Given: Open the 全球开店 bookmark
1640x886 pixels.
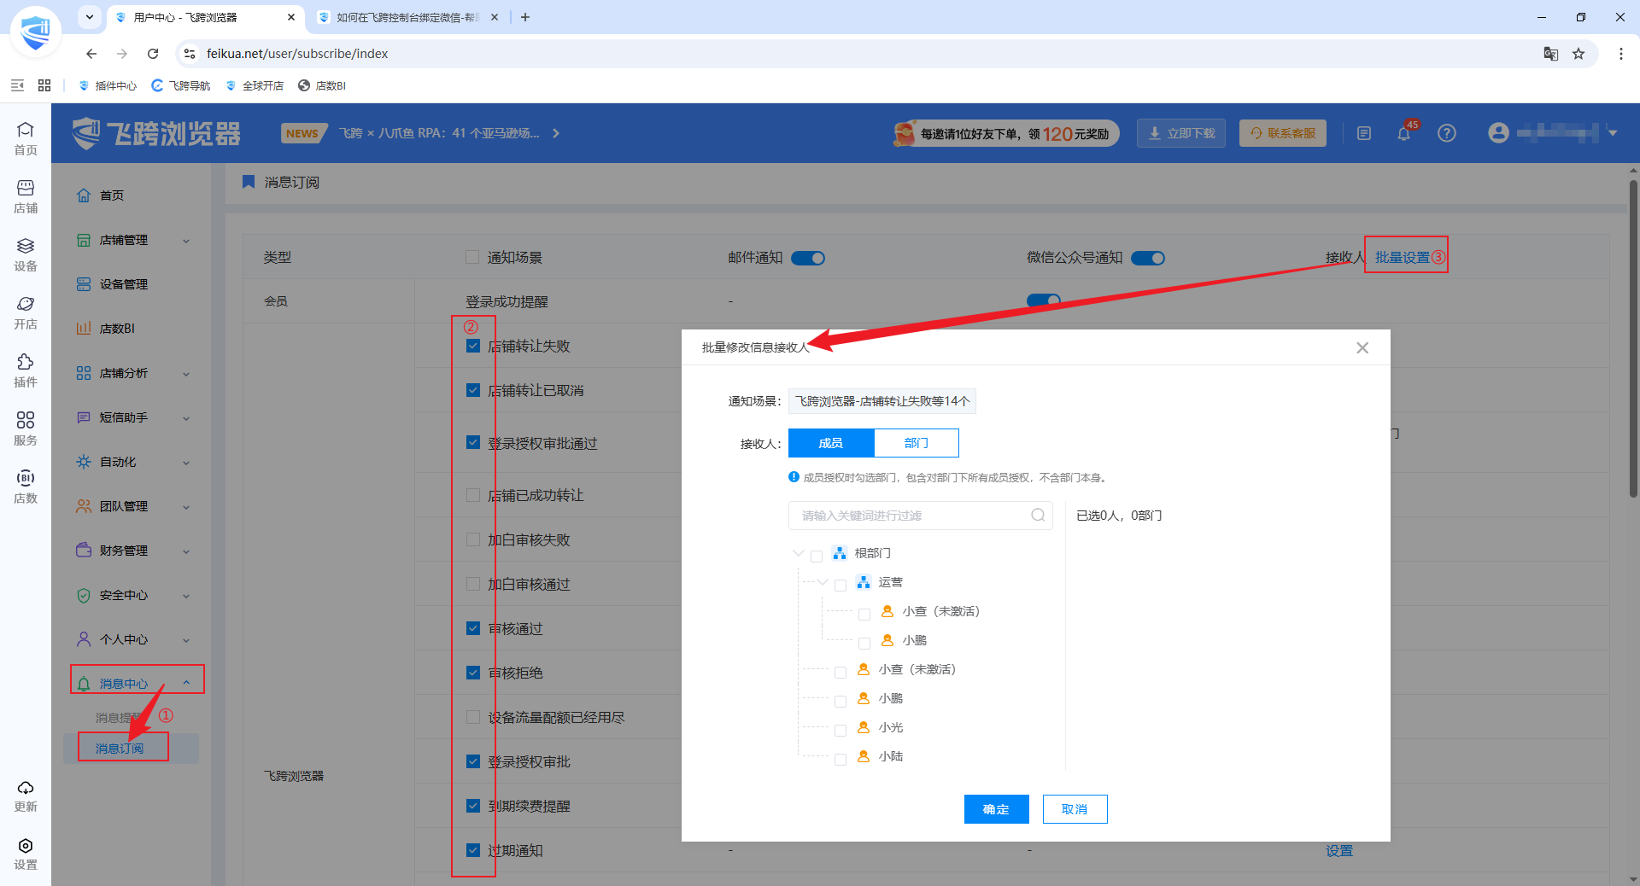Looking at the screenshot, I should 255,85.
